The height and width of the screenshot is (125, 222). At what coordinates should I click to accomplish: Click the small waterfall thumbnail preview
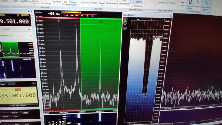(x=18, y=68)
